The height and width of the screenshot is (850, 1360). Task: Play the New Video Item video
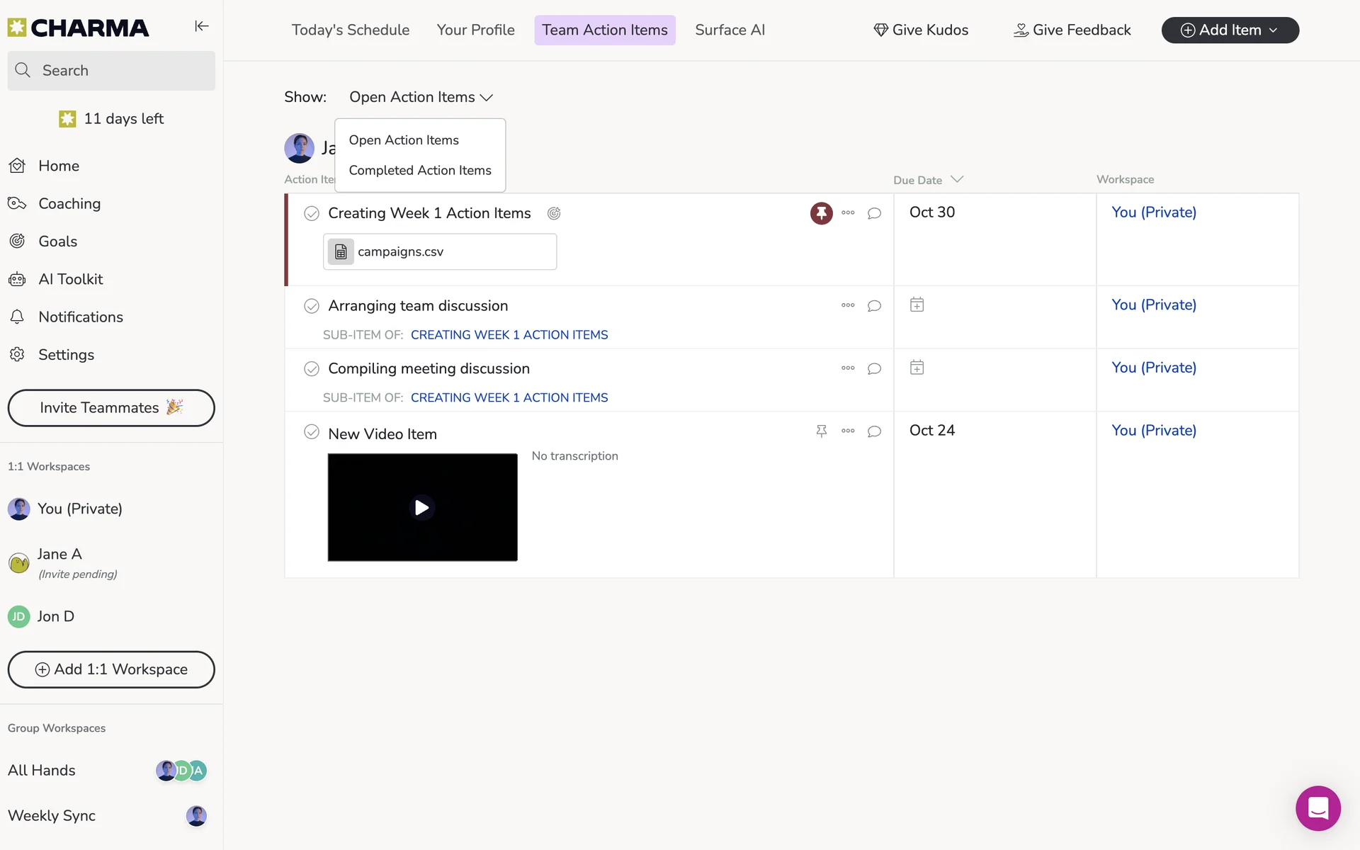click(422, 507)
